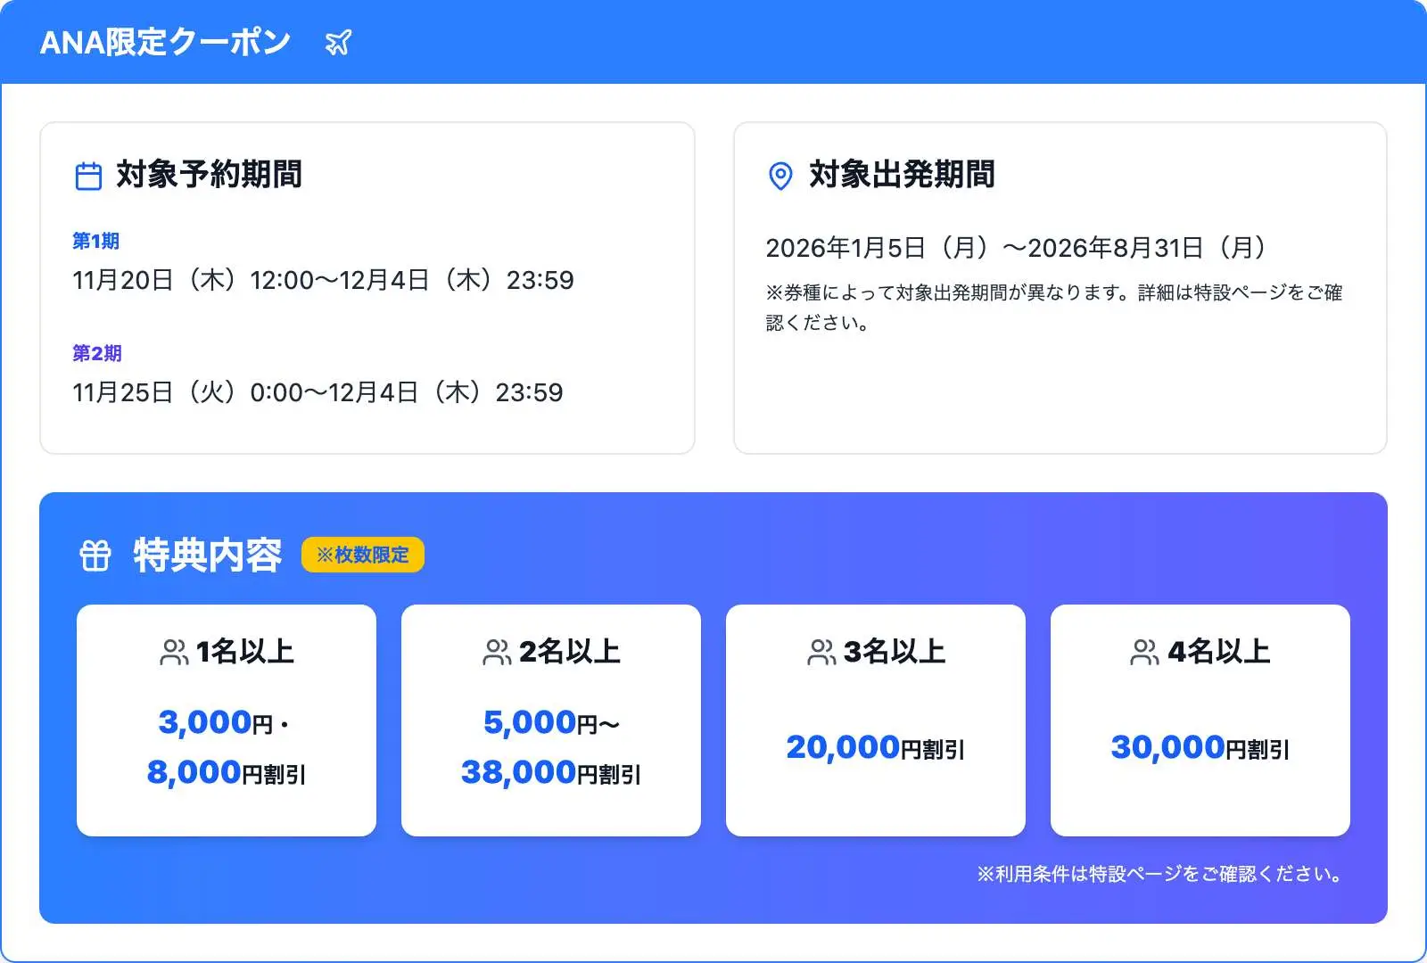Viewport: 1427px width, 963px height.
Task: Click the people icon on the 4名以上 card
Action: tap(1144, 651)
